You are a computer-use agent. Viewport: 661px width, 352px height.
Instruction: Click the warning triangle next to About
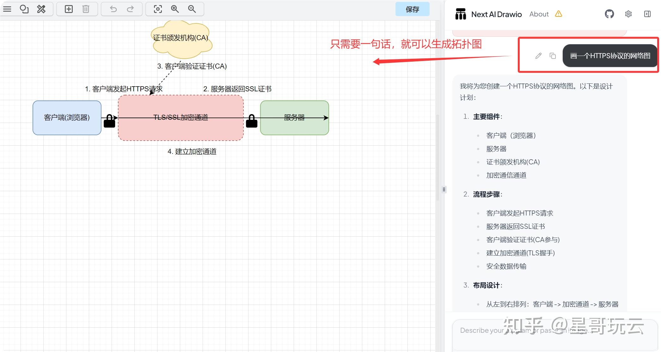pyautogui.click(x=559, y=14)
